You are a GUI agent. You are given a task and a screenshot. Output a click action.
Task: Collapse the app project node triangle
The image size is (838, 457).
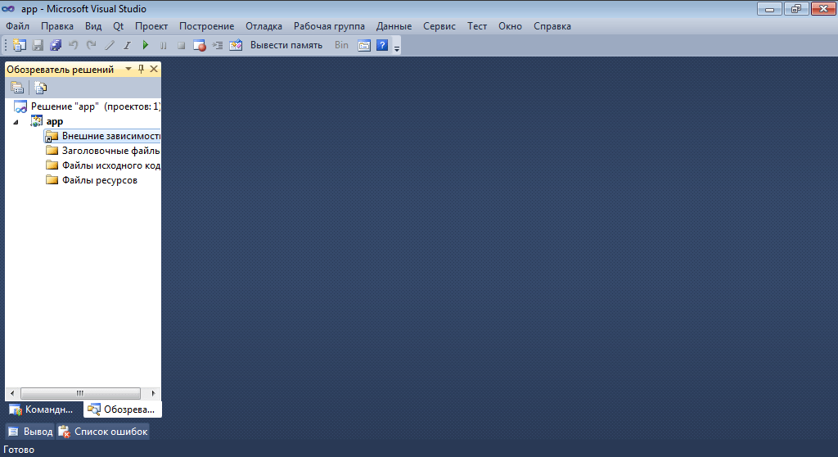[16, 122]
